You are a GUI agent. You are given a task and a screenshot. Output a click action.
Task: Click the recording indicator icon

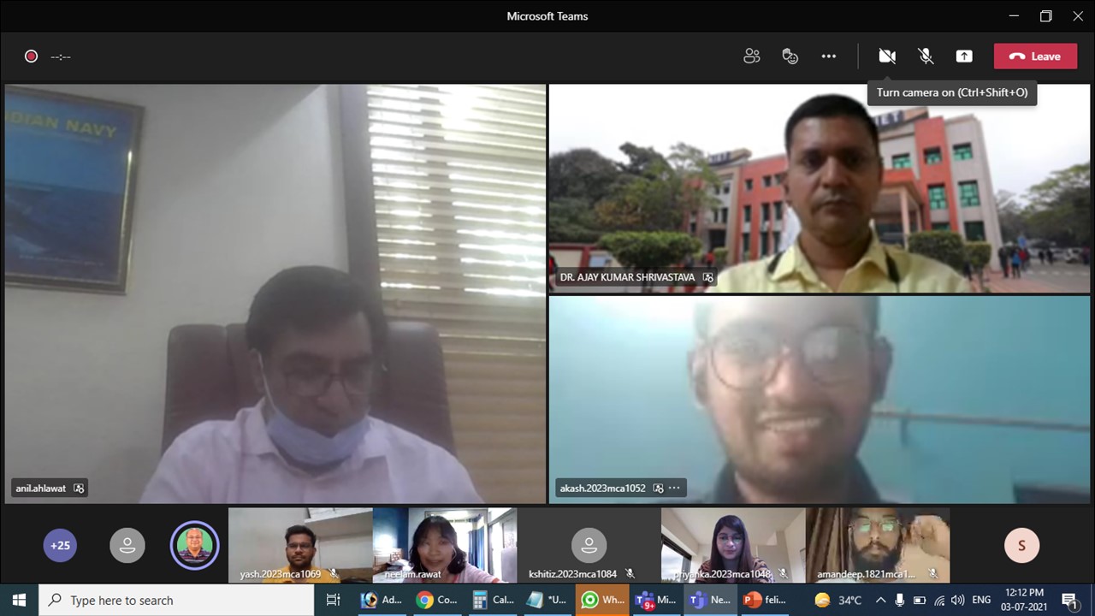click(32, 56)
